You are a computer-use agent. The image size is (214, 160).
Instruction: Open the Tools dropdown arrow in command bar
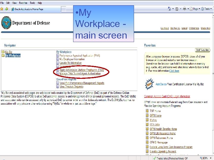pos(211,9)
